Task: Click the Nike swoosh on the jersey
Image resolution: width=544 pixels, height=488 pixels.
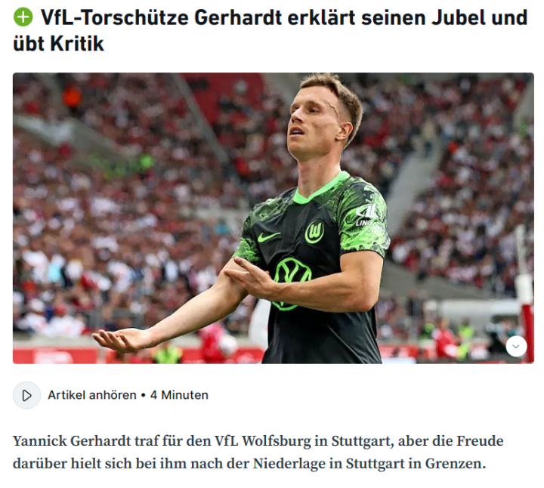Action: click(268, 237)
